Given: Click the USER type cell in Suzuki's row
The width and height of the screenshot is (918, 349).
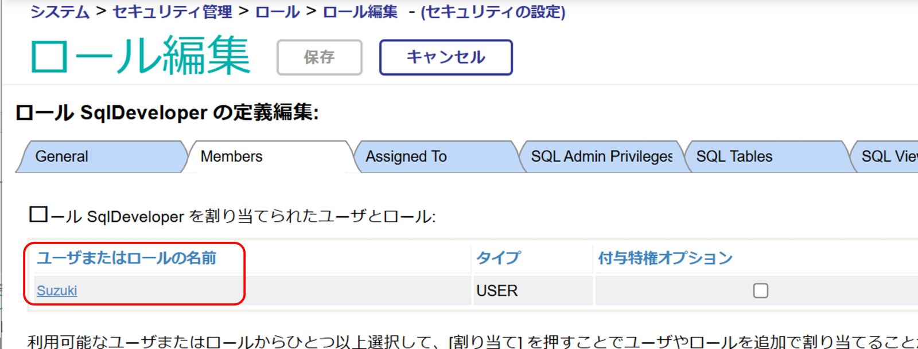Looking at the screenshot, I should pyautogui.click(x=497, y=291).
